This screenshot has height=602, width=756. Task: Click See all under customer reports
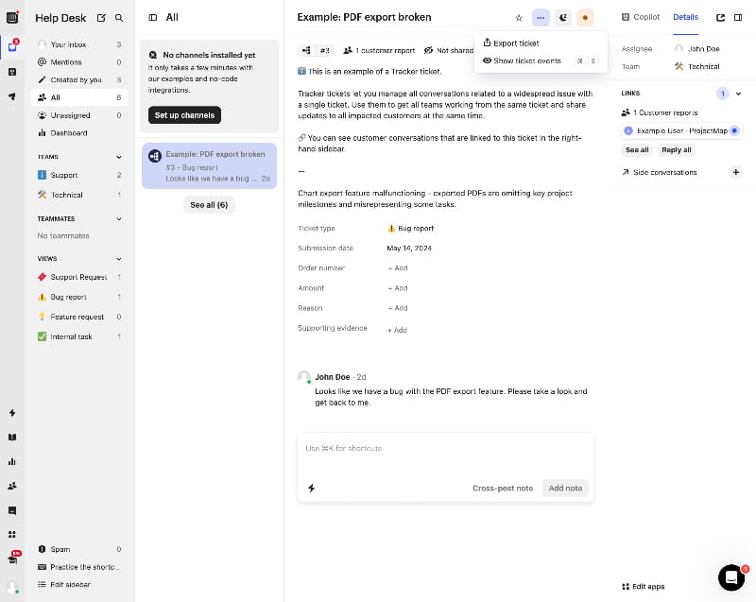(x=637, y=150)
